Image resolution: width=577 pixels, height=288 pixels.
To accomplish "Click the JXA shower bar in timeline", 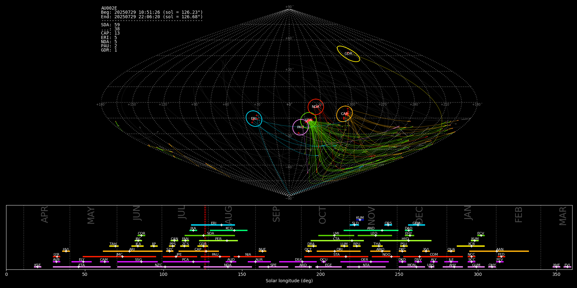I will click(193, 230).
